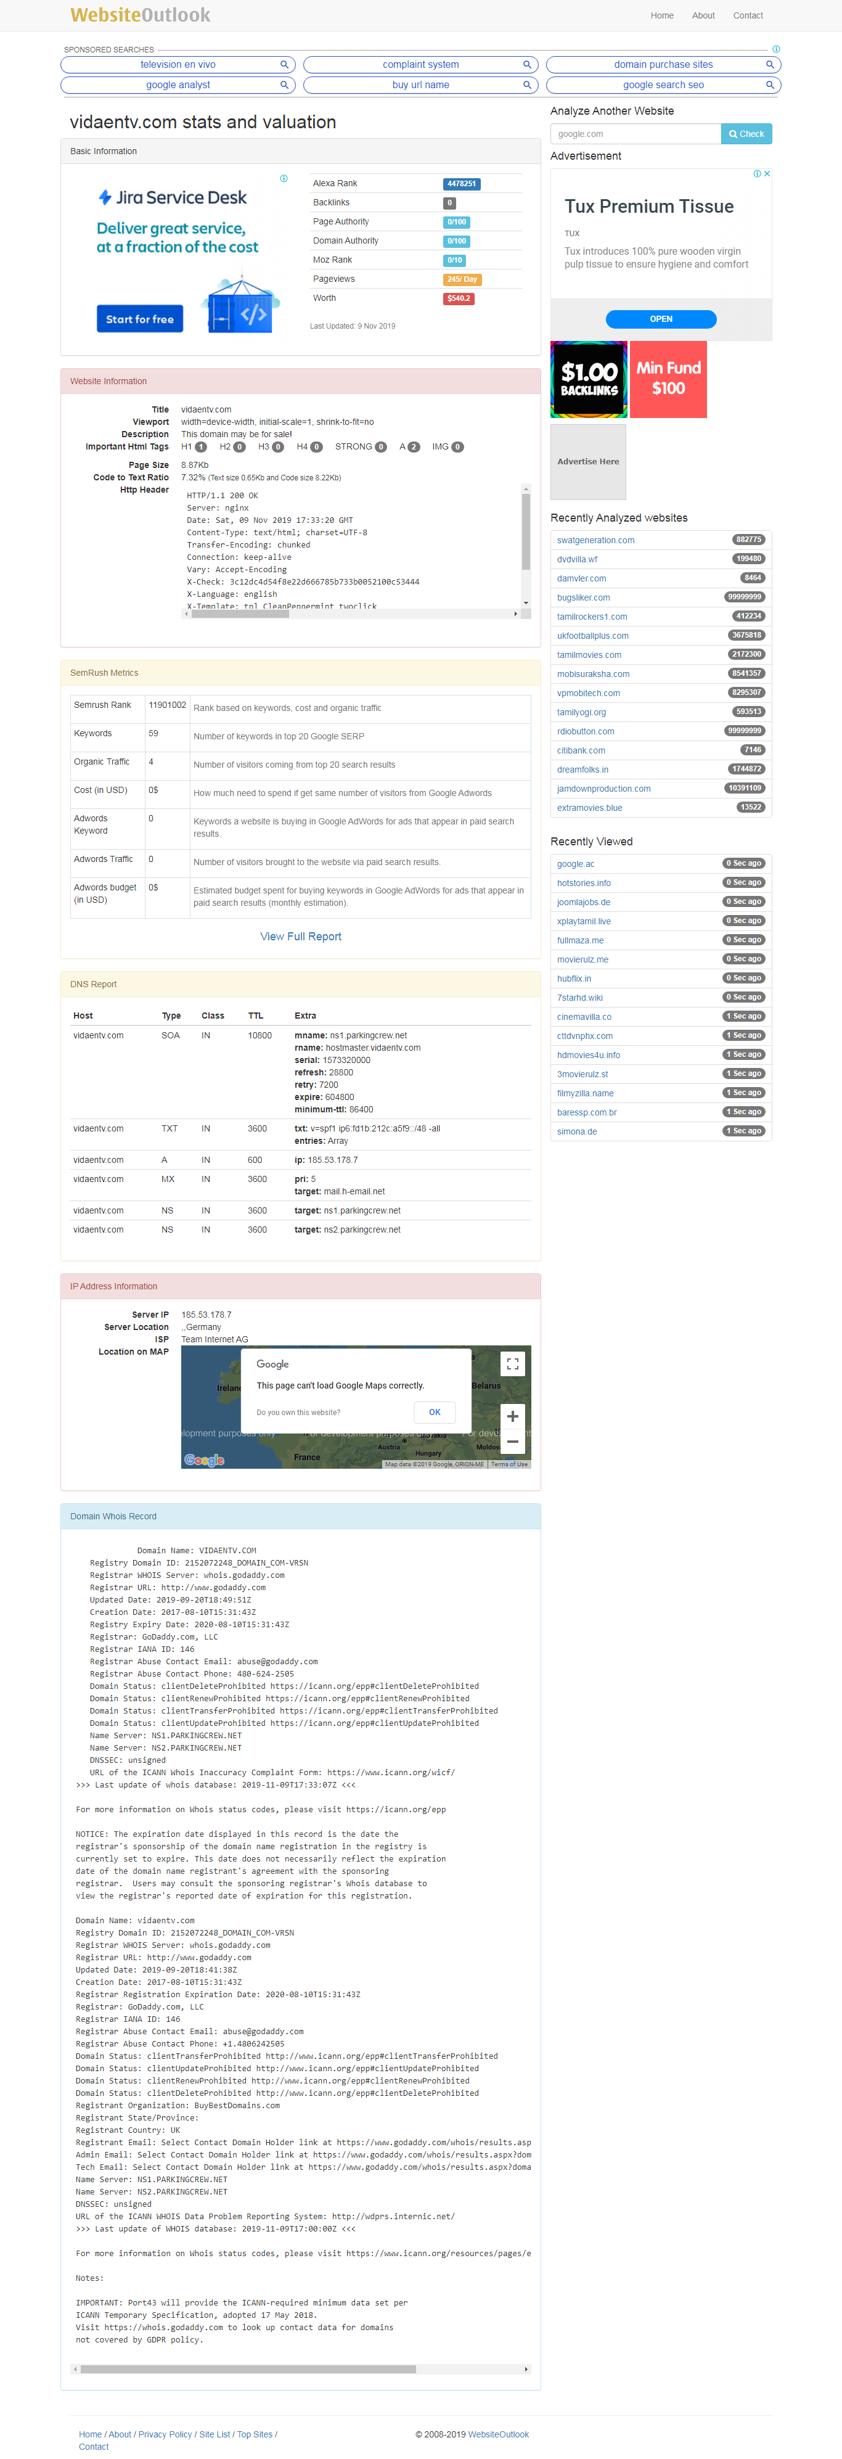This screenshot has height=2459, width=842.
Task: Click search icon in 'buy url name' box
Action: 526,85
